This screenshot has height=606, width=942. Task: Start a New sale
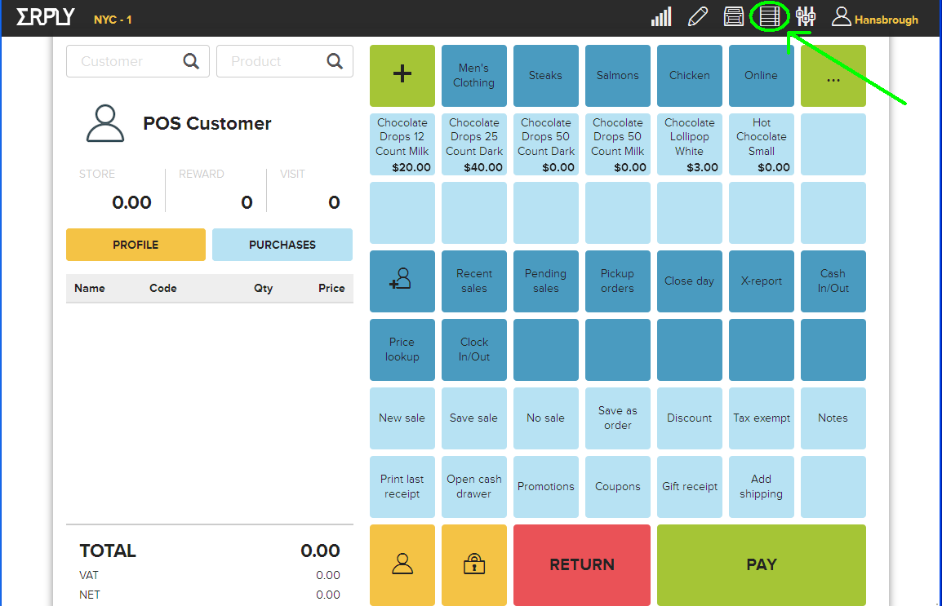point(402,418)
